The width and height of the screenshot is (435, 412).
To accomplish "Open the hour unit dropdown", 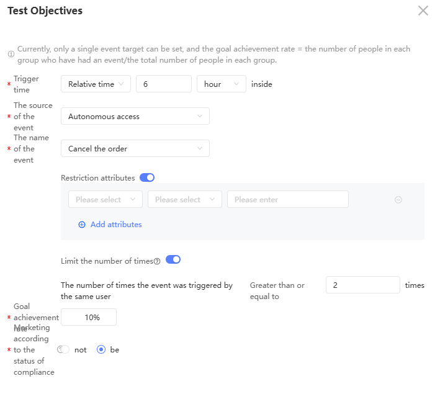I will pyautogui.click(x=221, y=84).
